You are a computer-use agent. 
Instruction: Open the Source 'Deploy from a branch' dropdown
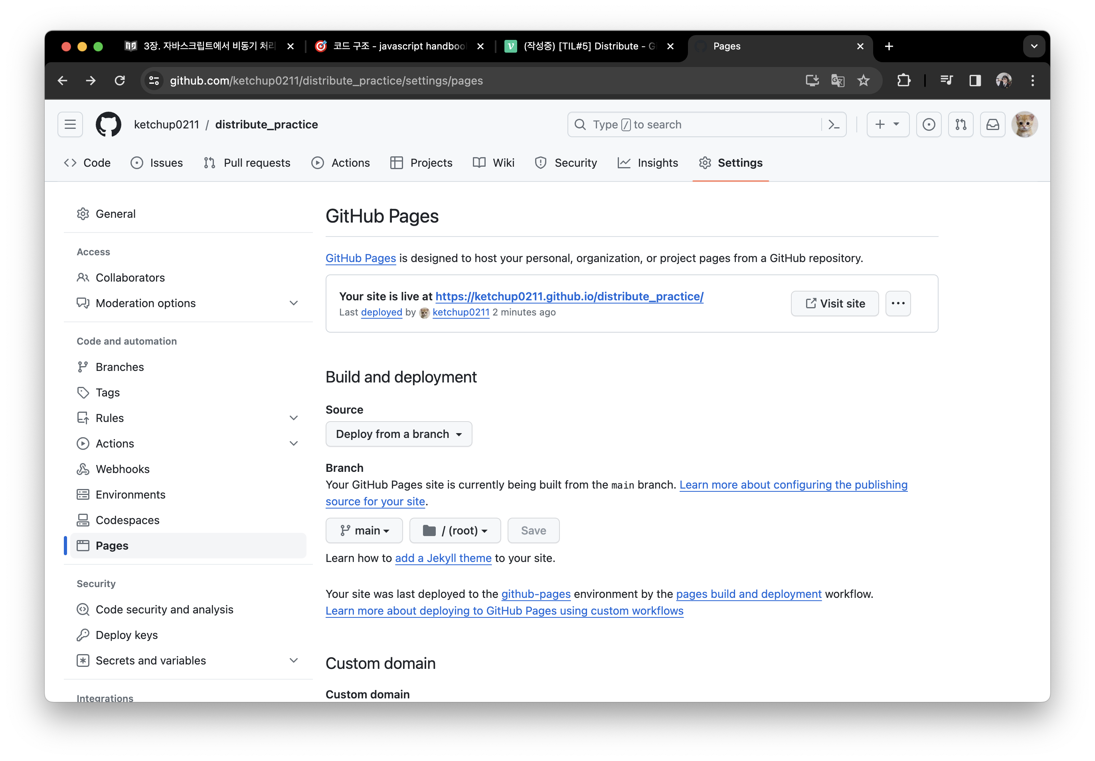[399, 434]
